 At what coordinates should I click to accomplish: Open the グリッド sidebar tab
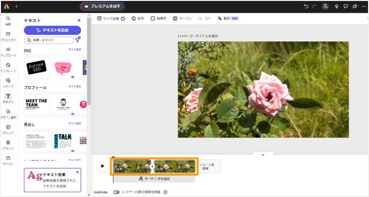click(8, 130)
